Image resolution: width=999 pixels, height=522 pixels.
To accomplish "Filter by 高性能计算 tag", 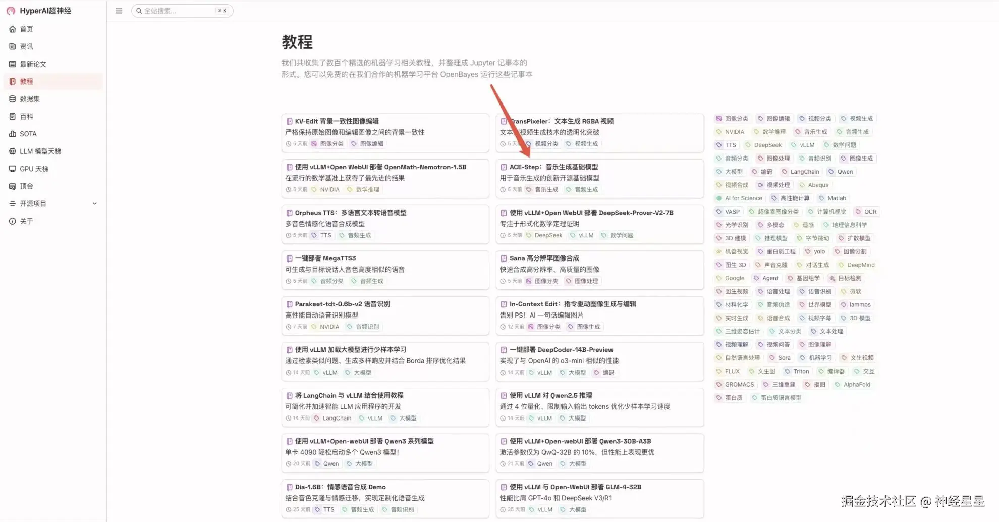I will tap(791, 198).
